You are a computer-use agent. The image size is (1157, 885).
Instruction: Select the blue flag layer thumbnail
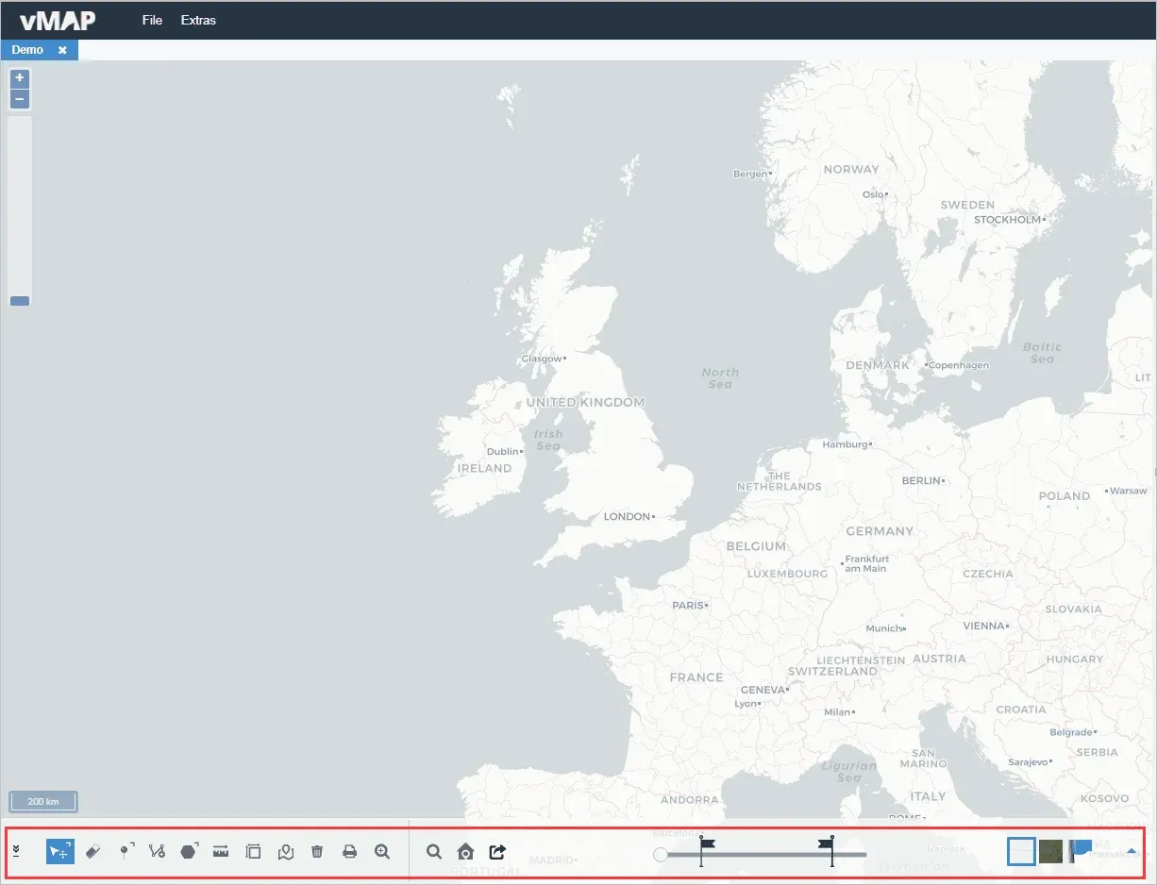click(x=1081, y=849)
